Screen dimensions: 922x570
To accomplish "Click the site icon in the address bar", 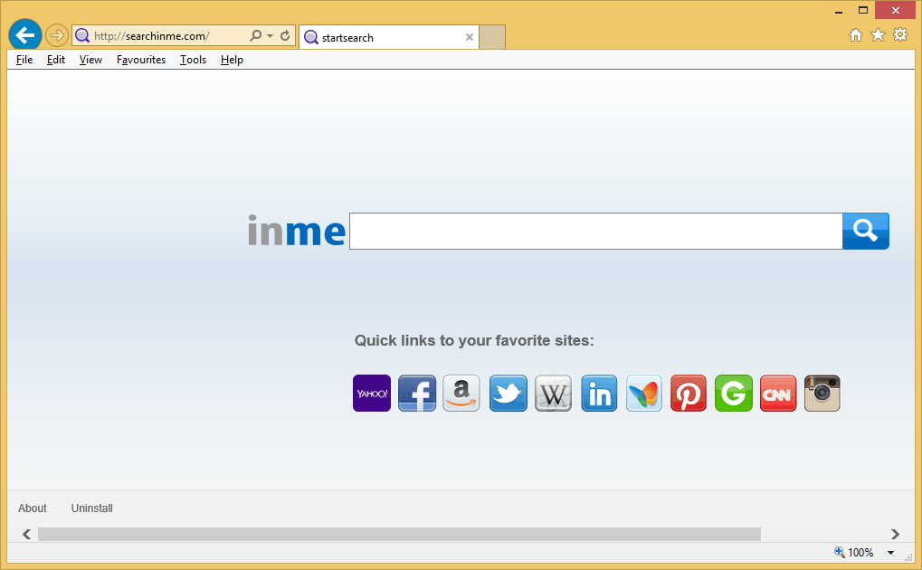I will point(82,36).
